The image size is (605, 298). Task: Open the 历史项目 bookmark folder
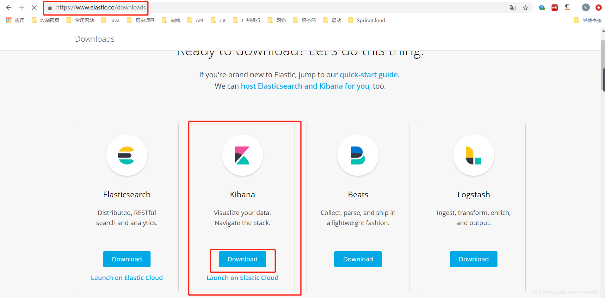pyautogui.click(x=141, y=20)
